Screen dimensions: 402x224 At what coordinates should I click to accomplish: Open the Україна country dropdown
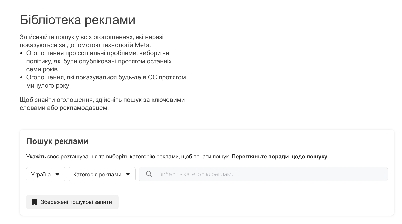[46, 174]
